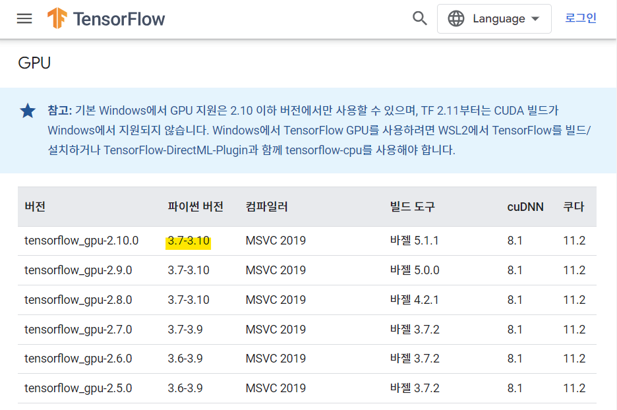617x410 pixels.
Task: Click CUDA 11.2 in tensorflow_gpu-2.9.0 row
Action: pyautogui.click(x=574, y=270)
